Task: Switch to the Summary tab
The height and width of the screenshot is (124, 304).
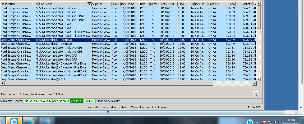Action: (6, 101)
